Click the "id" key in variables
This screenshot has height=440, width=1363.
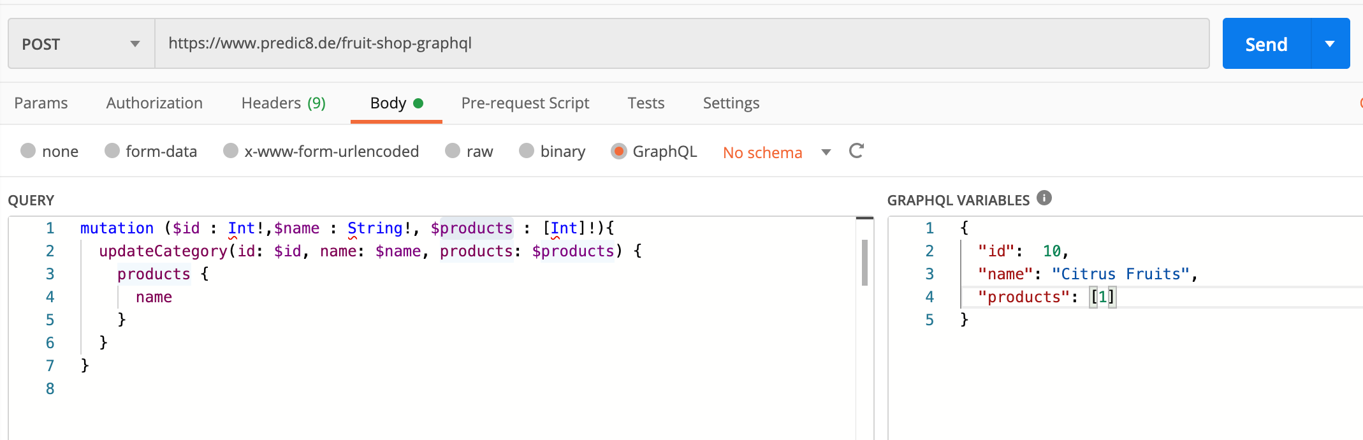(x=996, y=251)
